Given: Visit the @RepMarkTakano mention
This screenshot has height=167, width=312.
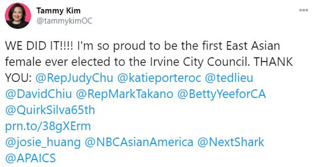Looking at the screenshot, I should tap(124, 94).
